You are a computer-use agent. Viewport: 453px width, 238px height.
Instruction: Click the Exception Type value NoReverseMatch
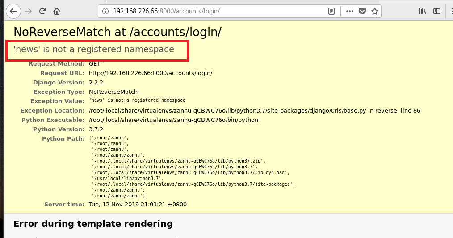[x=113, y=92]
